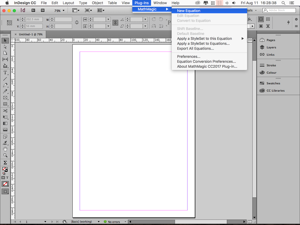
Task: Toggle constrain proportions for width and height
Action: pyautogui.click(x=77, y=23)
